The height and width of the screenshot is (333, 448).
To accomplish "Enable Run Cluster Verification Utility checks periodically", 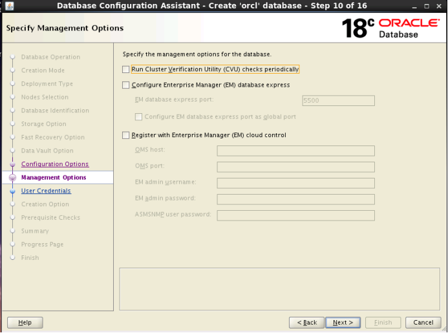I will point(125,69).
